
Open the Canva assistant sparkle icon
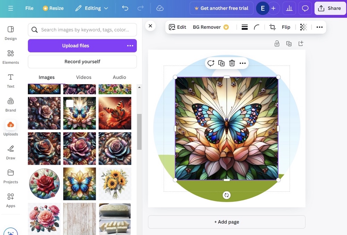point(11,232)
